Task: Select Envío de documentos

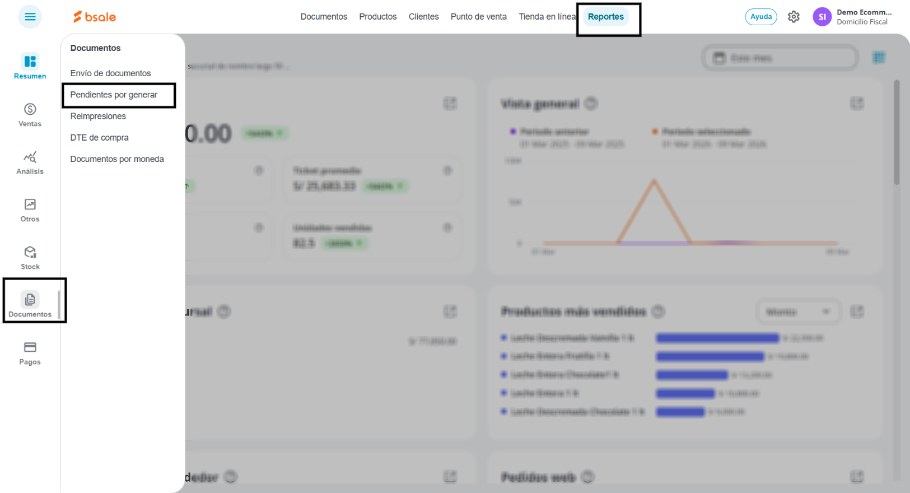Action: (x=110, y=73)
